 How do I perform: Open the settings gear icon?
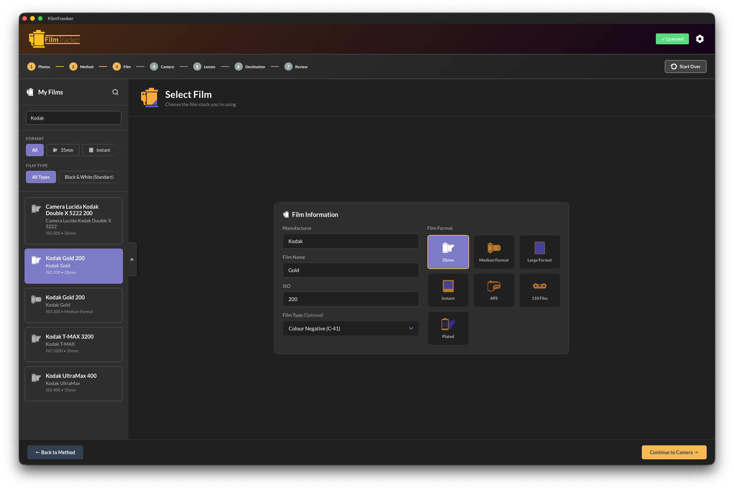tap(700, 39)
